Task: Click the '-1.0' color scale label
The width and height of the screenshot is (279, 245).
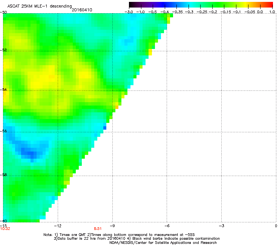Action: (x=140, y=12)
